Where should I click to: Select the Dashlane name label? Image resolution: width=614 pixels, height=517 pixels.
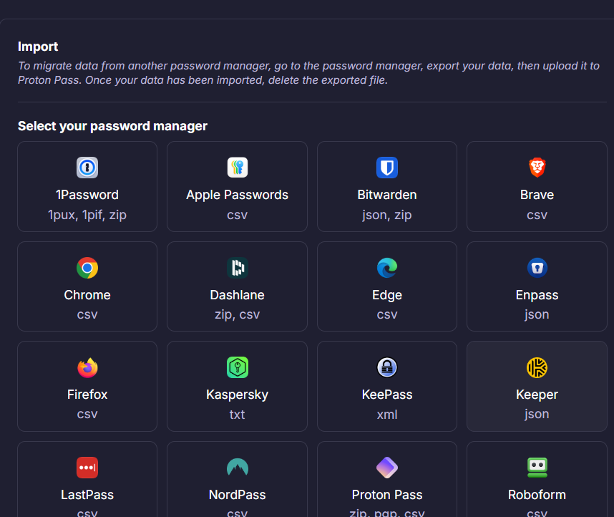coord(238,295)
